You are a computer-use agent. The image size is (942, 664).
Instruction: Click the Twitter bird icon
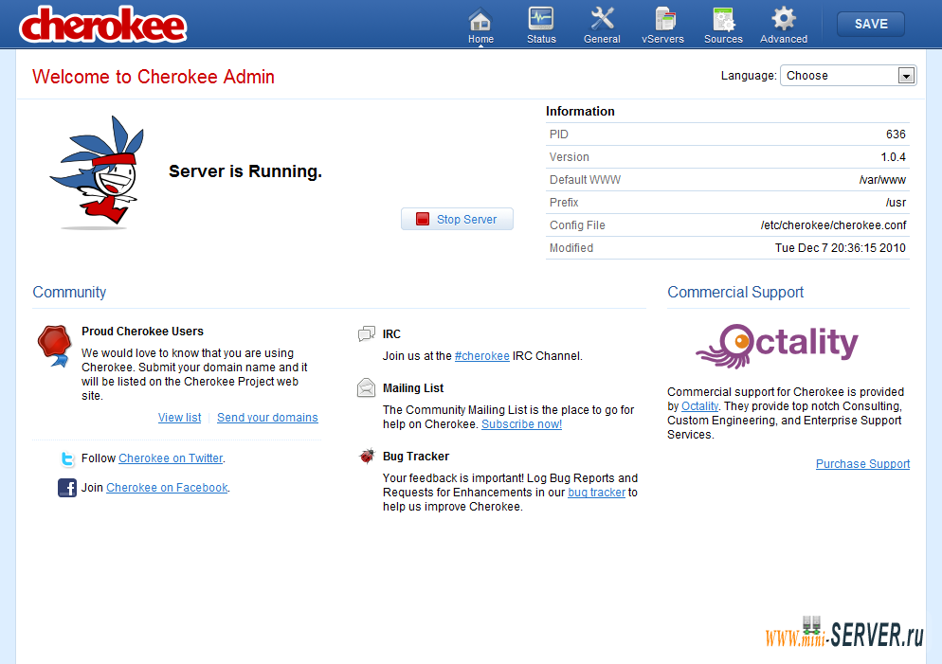(x=68, y=458)
